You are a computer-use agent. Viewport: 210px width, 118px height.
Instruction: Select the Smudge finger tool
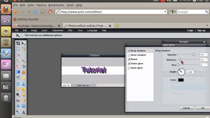18,89
